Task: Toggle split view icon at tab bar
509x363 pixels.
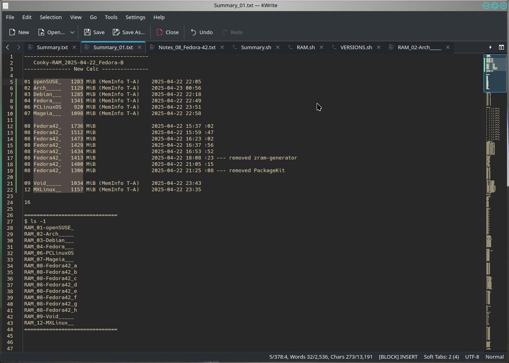Action: pyautogui.click(x=501, y=47)
